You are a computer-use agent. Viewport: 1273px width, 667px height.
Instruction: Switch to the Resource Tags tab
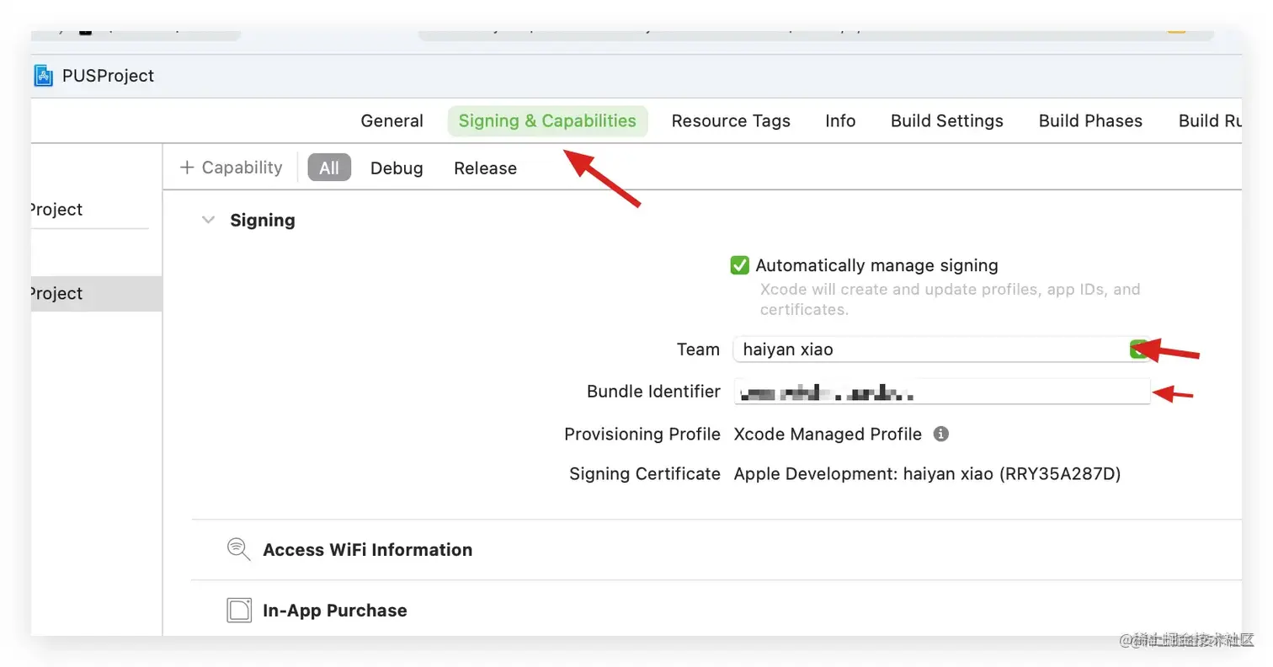click(x=731, y=121)
